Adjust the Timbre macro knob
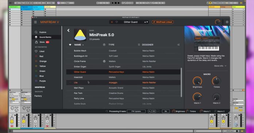 (x=216, y=81)
